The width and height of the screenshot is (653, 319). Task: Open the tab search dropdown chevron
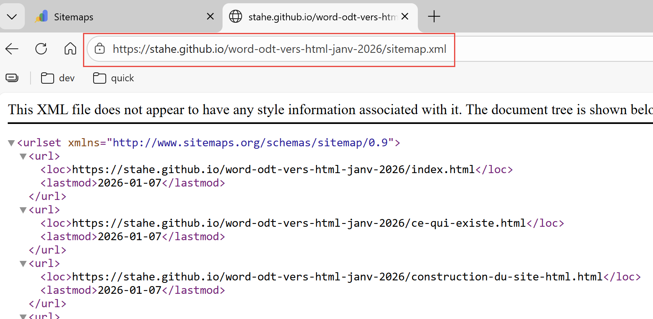click(12, 17)
